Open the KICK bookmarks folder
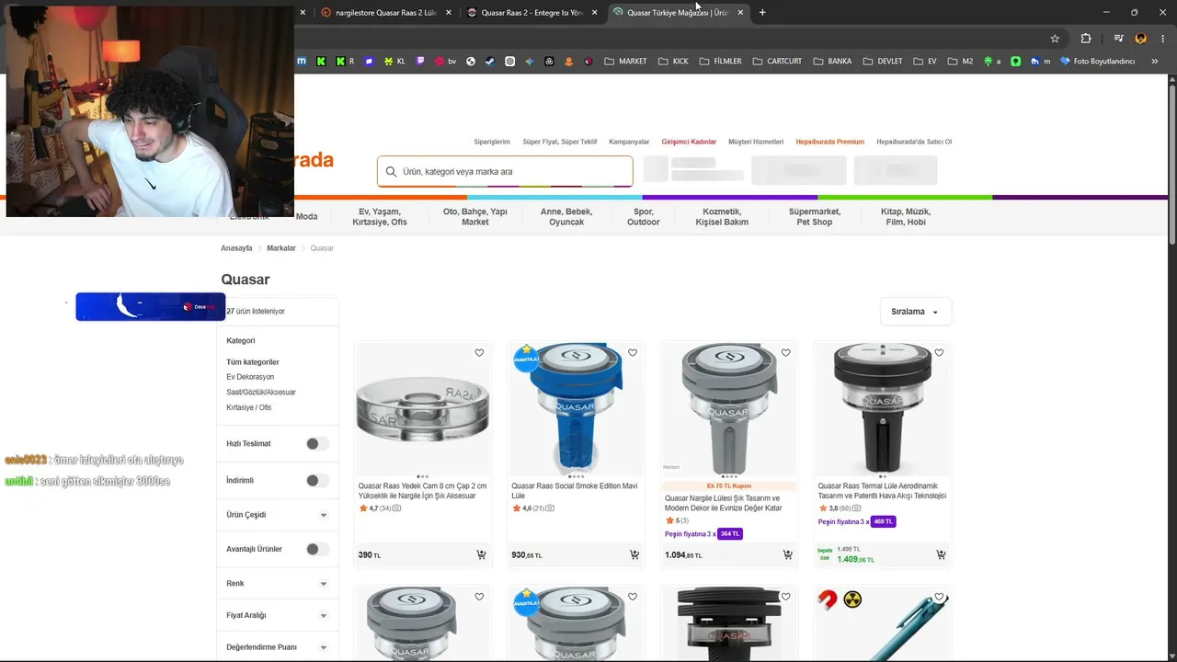 click(x=673, y=62)
